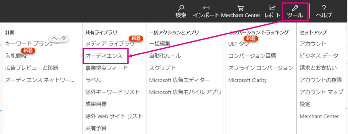Open the ツール wrench menu
The height and width of the screenshot is (134, 348).
(x=295, y=11)
